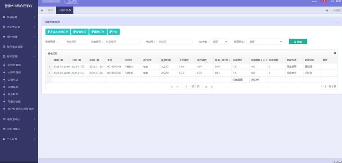Collapse the 公摊账单查询 panel with chevron

click(338, 22)
